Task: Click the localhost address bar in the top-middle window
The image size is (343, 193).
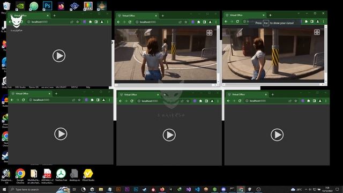Action: [x=156, y=22]
